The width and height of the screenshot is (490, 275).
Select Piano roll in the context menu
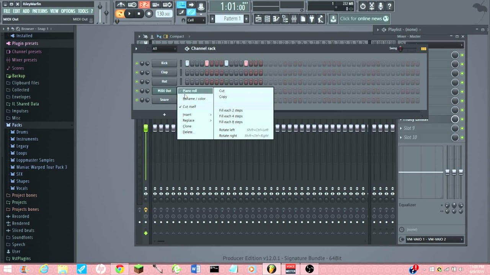(195, 91)
